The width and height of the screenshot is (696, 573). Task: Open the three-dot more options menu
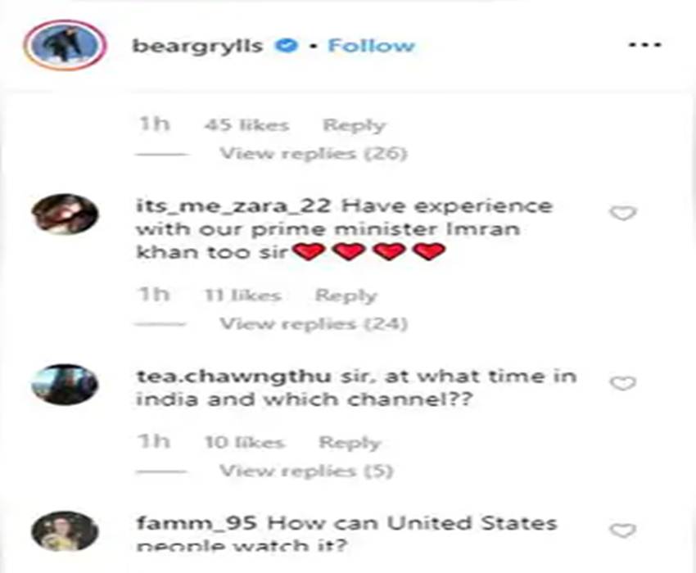coord(645,44)
